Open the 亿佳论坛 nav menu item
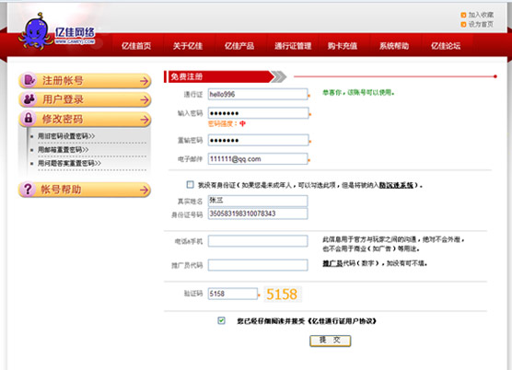Screen dimensions: 512x370 pyautogui.click(x=446, y=46)
